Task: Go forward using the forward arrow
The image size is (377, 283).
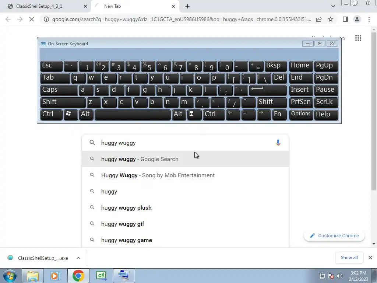Action: tap(20, 19)
